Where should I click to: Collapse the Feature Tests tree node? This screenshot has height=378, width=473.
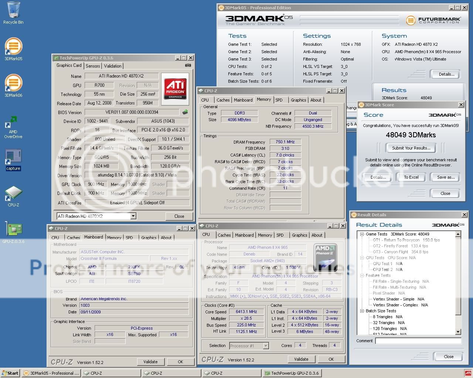(362, 275)
